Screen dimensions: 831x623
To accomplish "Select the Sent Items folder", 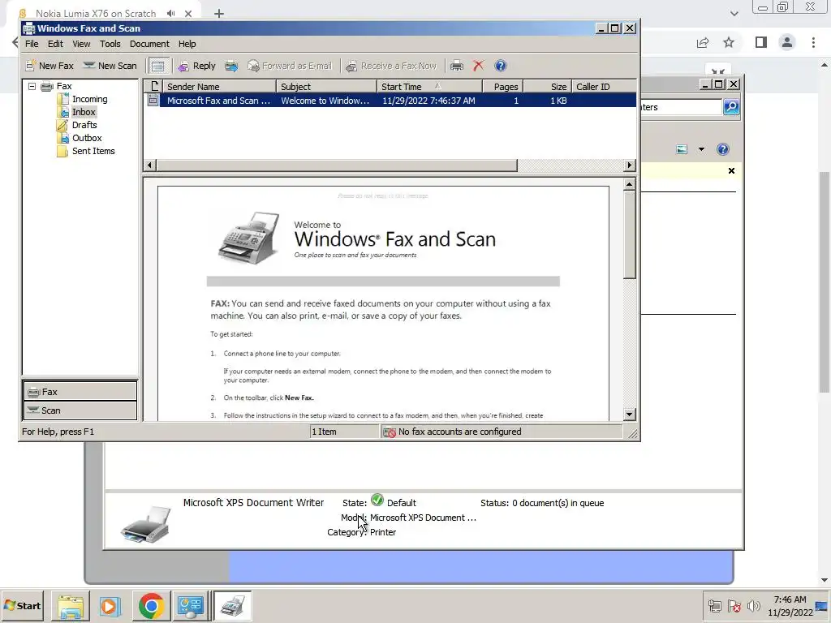I will click(x=93, y=151).
